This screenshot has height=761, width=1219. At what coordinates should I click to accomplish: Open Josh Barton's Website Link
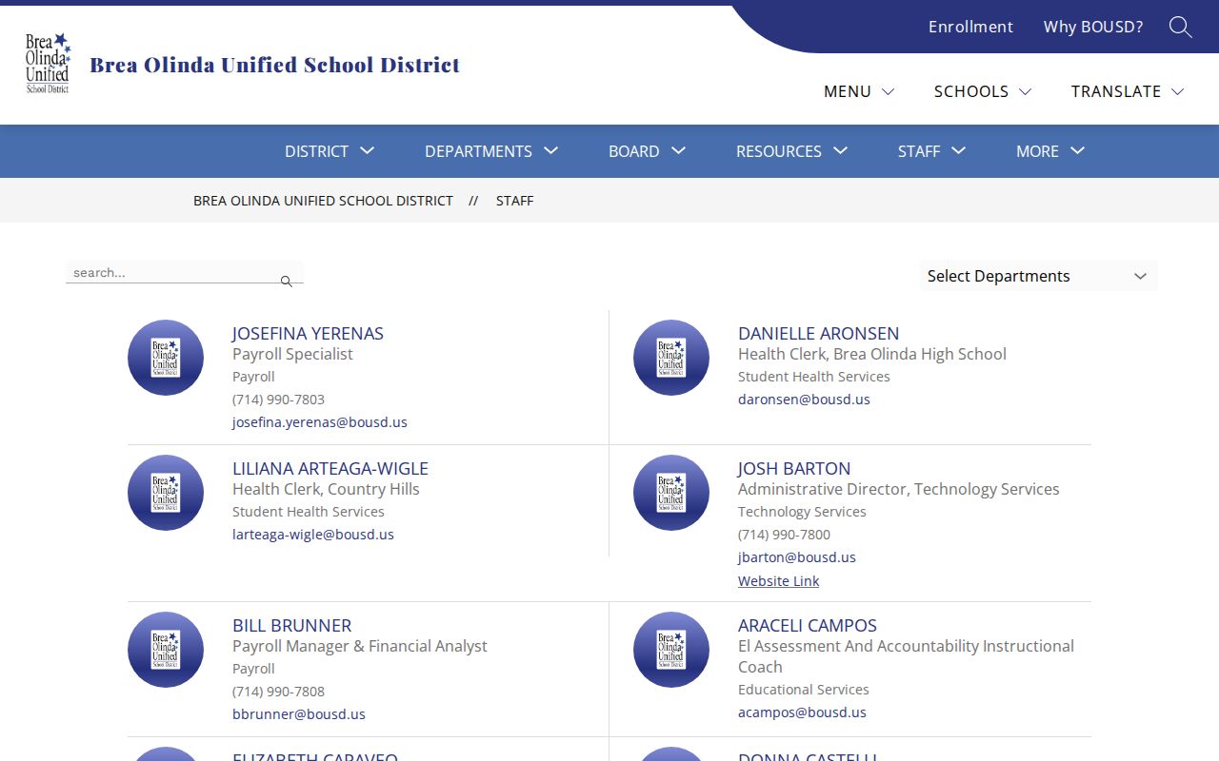778,581
